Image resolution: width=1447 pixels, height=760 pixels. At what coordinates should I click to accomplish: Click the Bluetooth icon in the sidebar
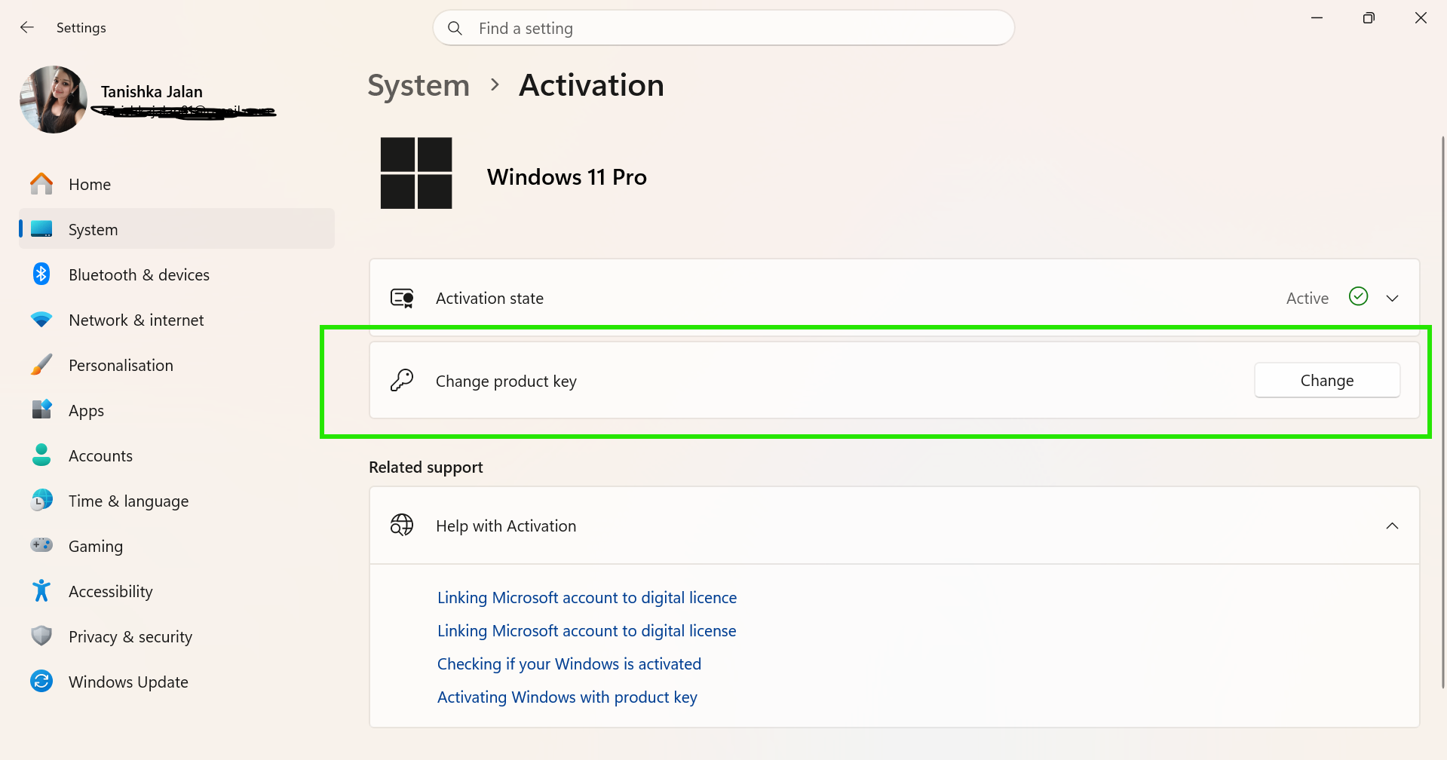(41, 274)
